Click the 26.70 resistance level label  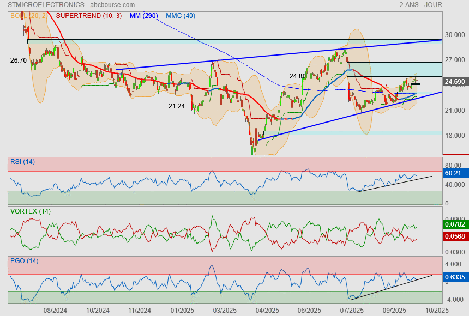pos(18,60)
